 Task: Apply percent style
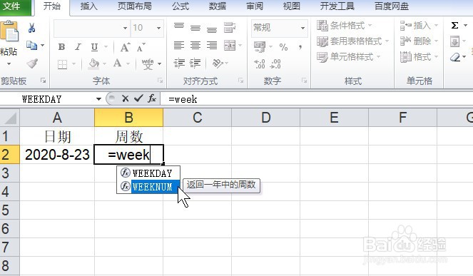pyautogui.click(x=283, y=47)
